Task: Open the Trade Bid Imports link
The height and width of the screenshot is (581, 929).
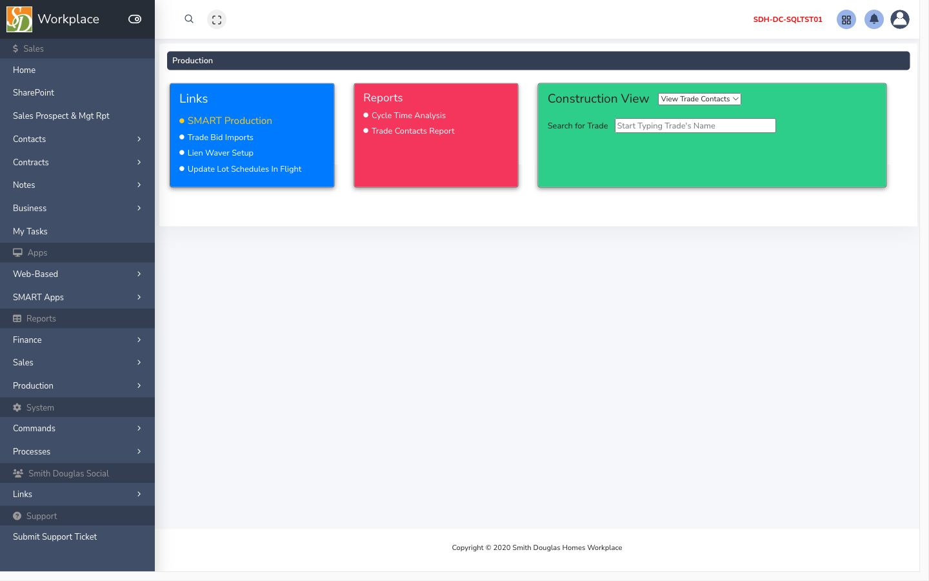Action: [x=221, y=138]
